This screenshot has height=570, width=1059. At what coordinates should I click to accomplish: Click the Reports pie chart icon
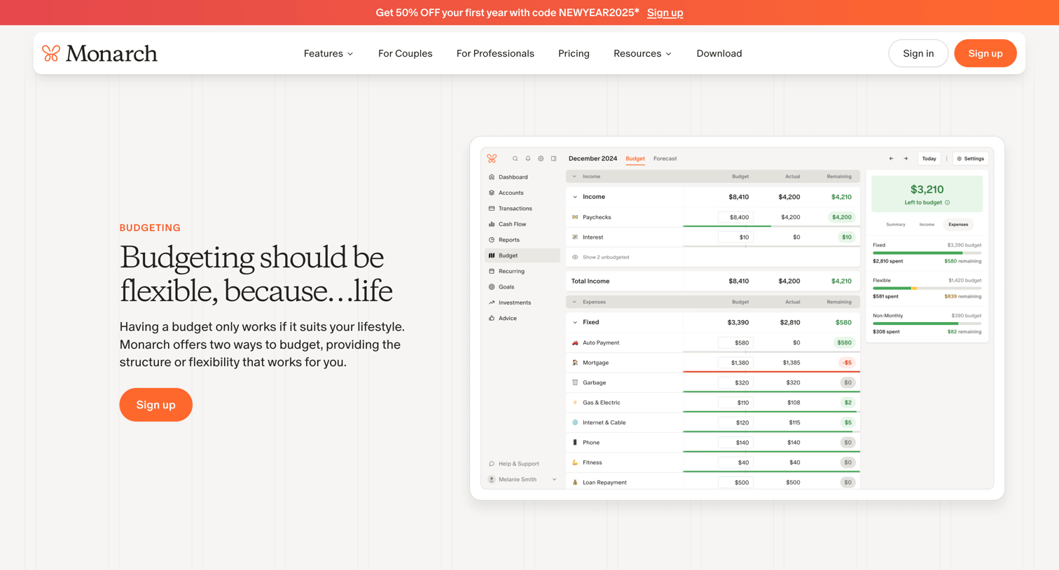pyautogui.click(x=492, y=239)
